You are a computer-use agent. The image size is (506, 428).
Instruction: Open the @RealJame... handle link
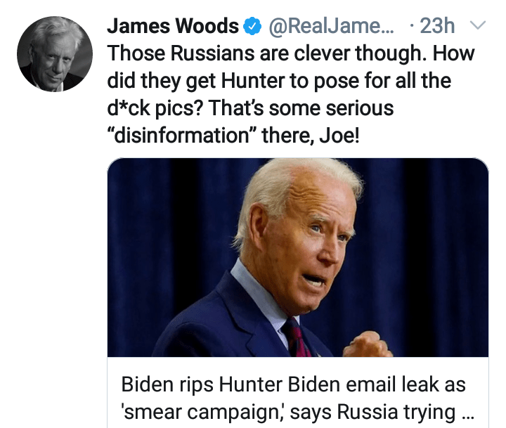click(331, 26)
